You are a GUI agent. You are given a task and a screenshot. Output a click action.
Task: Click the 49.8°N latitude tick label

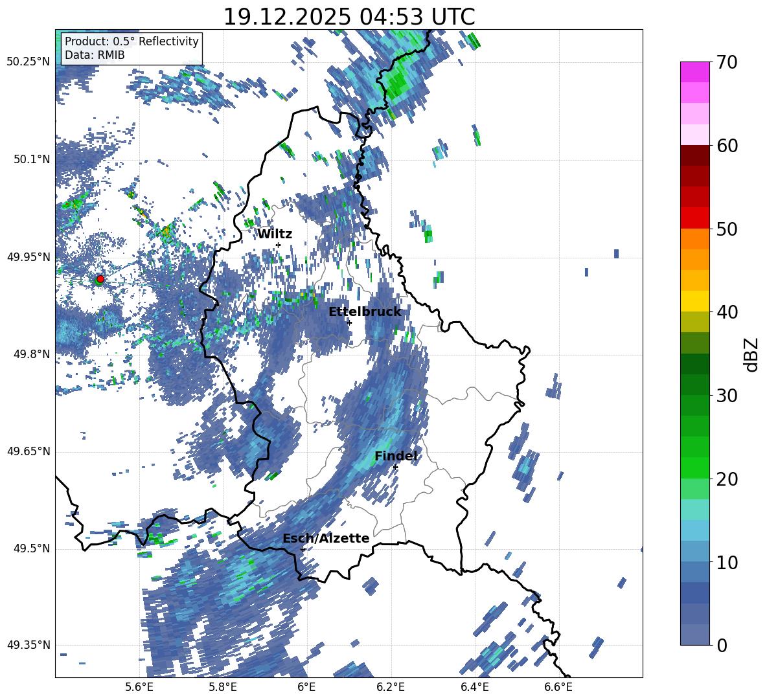[x=31, y=354]
